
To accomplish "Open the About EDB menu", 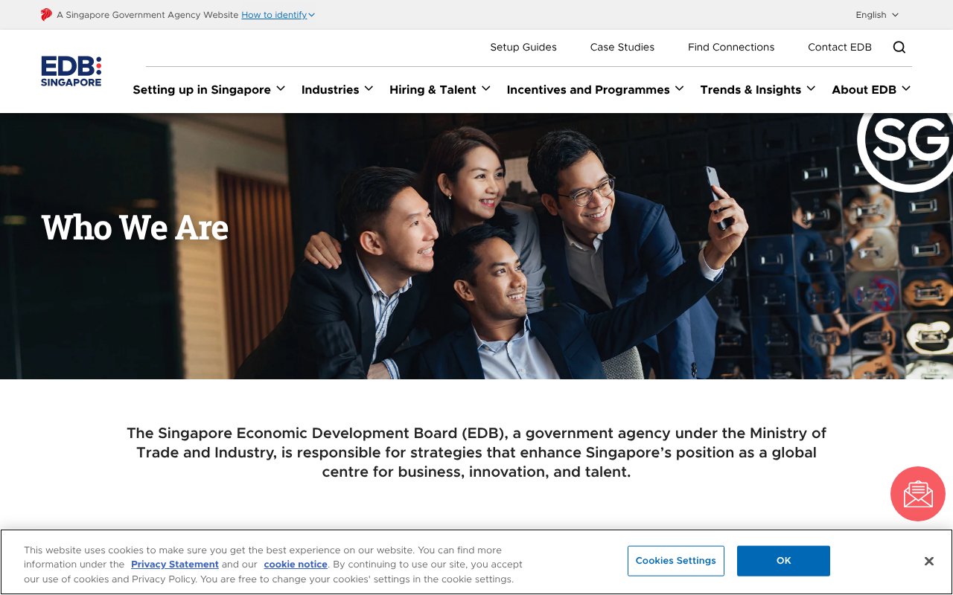I will 870,89.
